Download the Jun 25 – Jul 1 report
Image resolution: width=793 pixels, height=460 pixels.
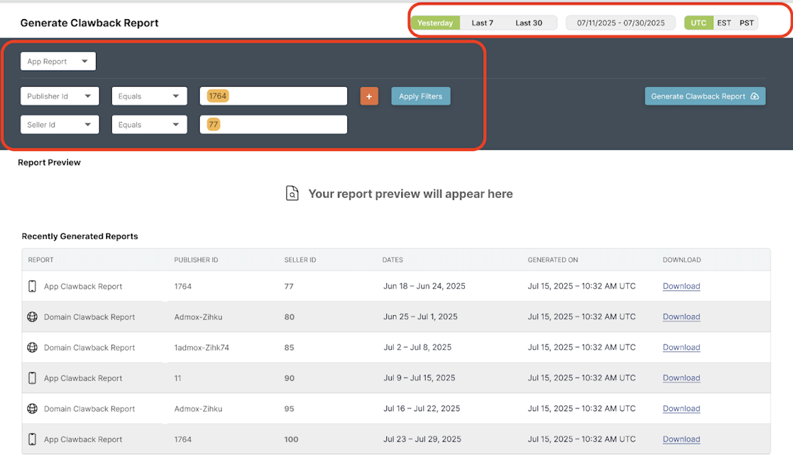tap(681, 317)
